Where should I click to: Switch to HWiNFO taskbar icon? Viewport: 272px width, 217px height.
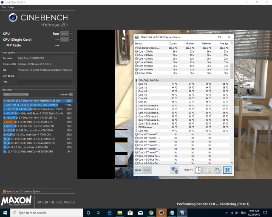click(182, 213)
